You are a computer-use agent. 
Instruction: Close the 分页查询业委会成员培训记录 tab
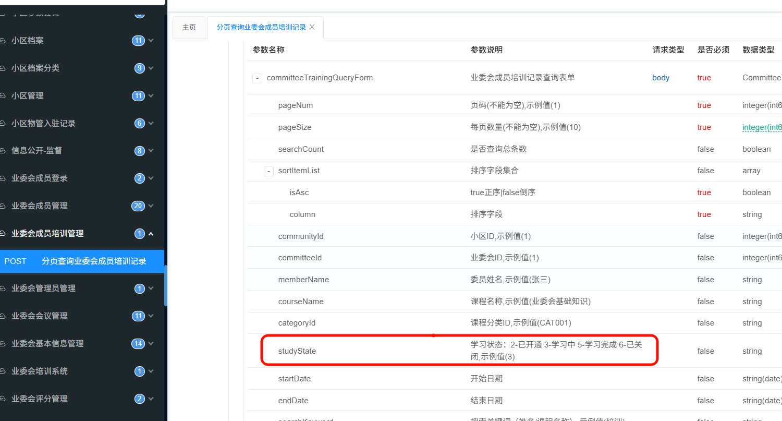312,27
